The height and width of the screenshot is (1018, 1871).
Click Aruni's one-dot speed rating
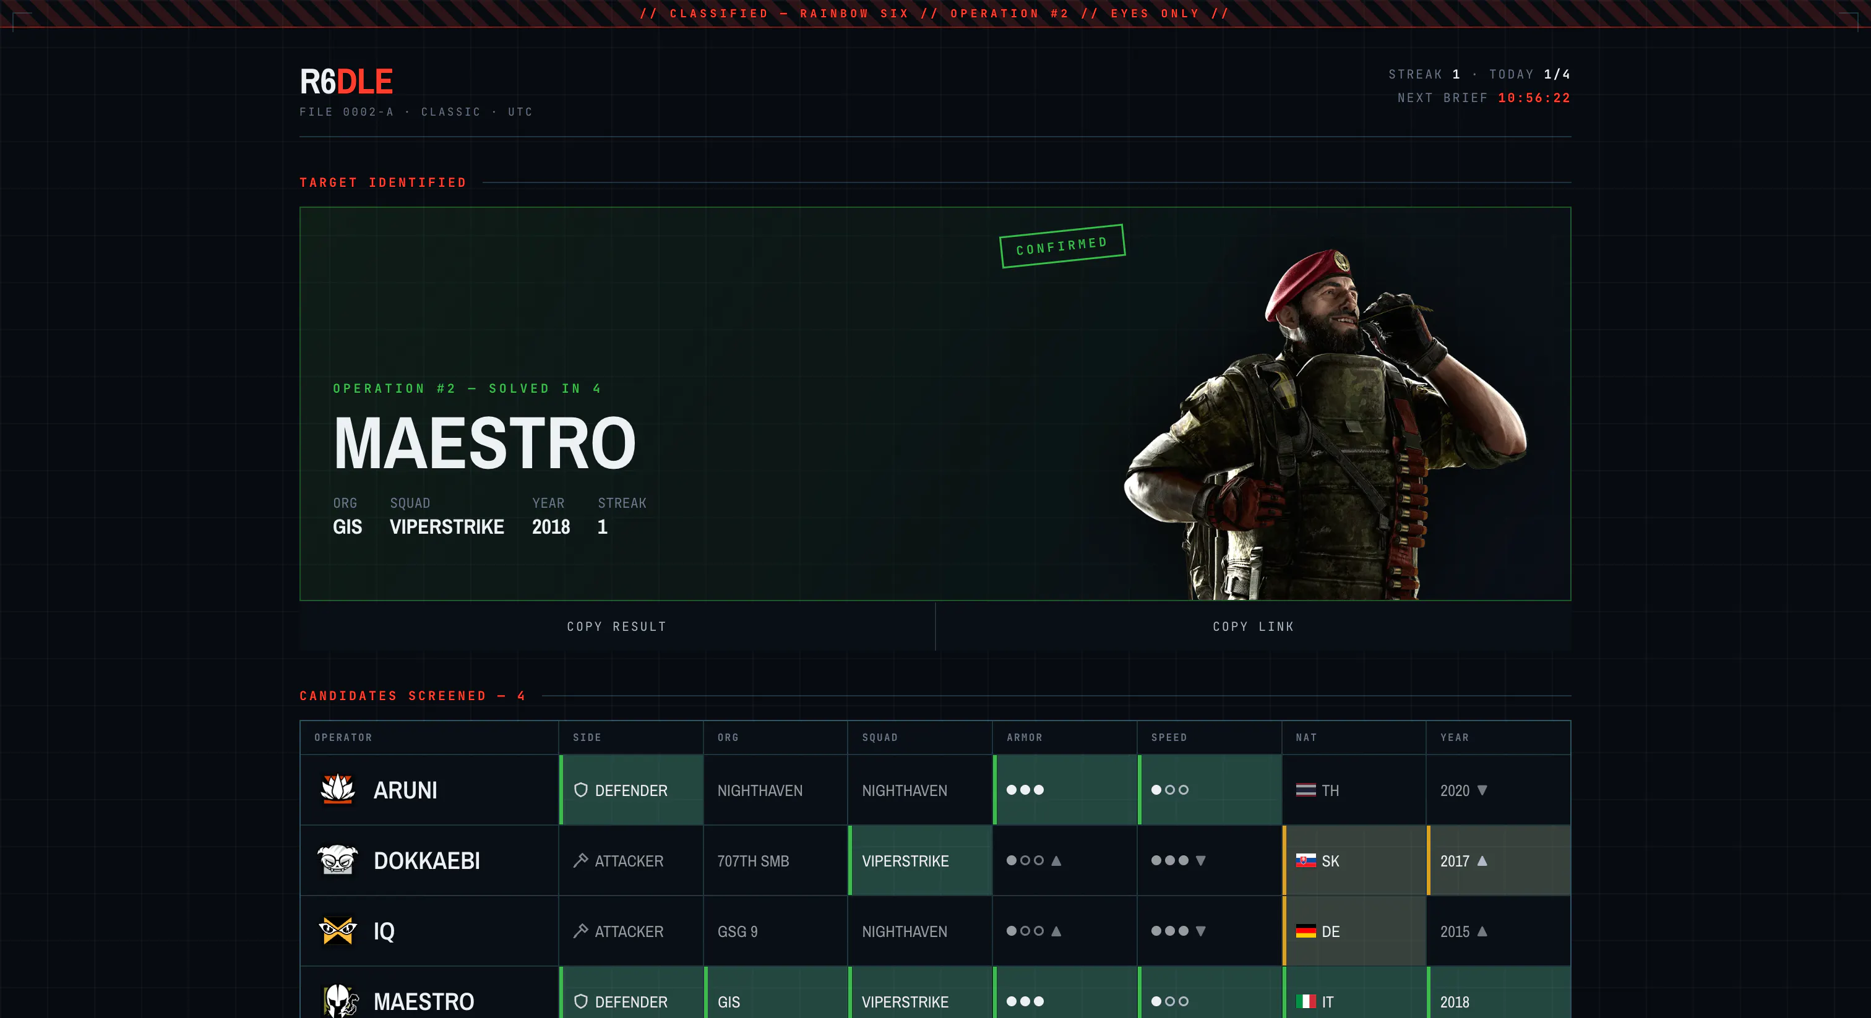(1169, 790)
